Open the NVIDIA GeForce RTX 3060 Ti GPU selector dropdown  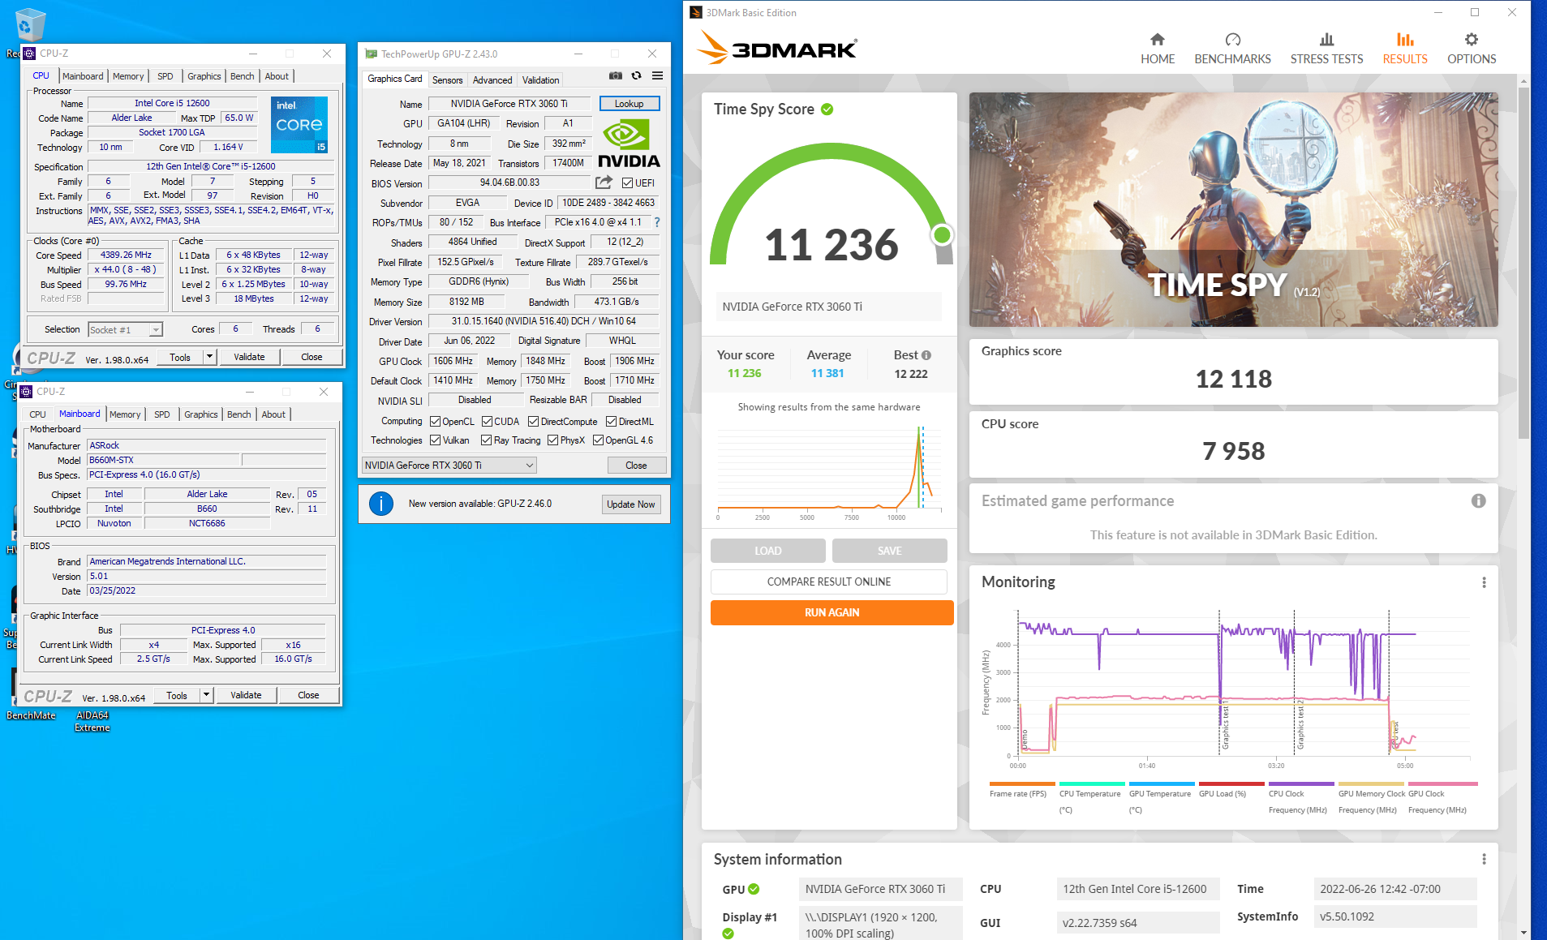tap(449, 466)
